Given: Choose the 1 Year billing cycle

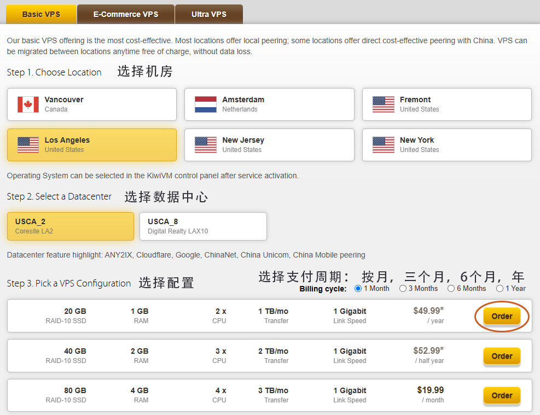Looking at the screenshot, I should click(x=500, y=289).
